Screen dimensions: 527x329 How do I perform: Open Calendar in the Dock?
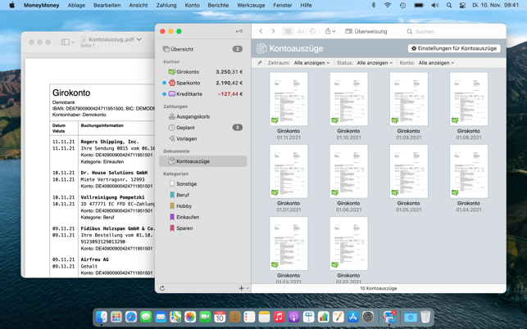click(220, 317)
